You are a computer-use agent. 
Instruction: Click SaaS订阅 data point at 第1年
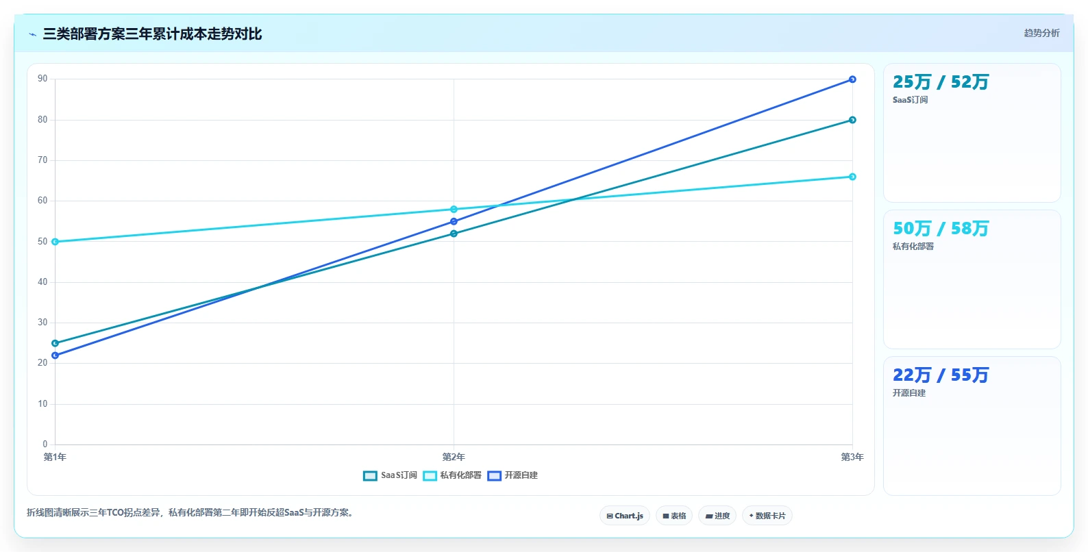click(55, 343)
